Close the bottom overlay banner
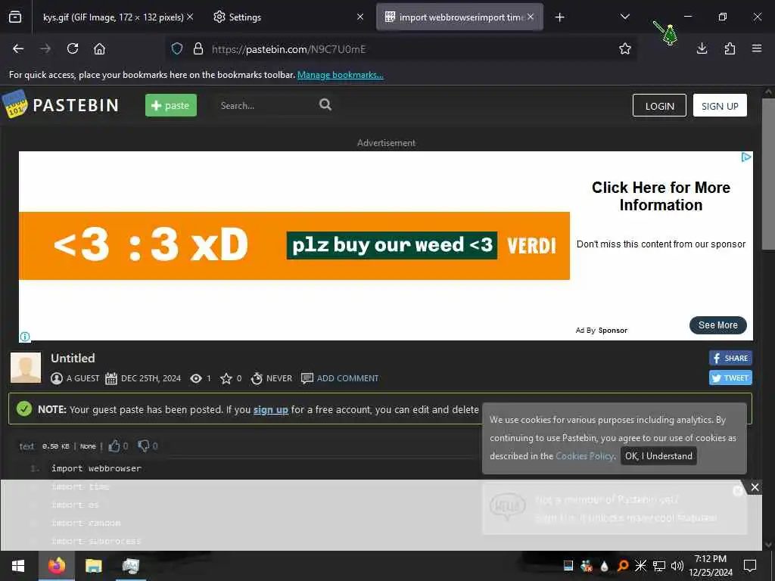Screen dimensions: 775x581 [x=755, y=487]
